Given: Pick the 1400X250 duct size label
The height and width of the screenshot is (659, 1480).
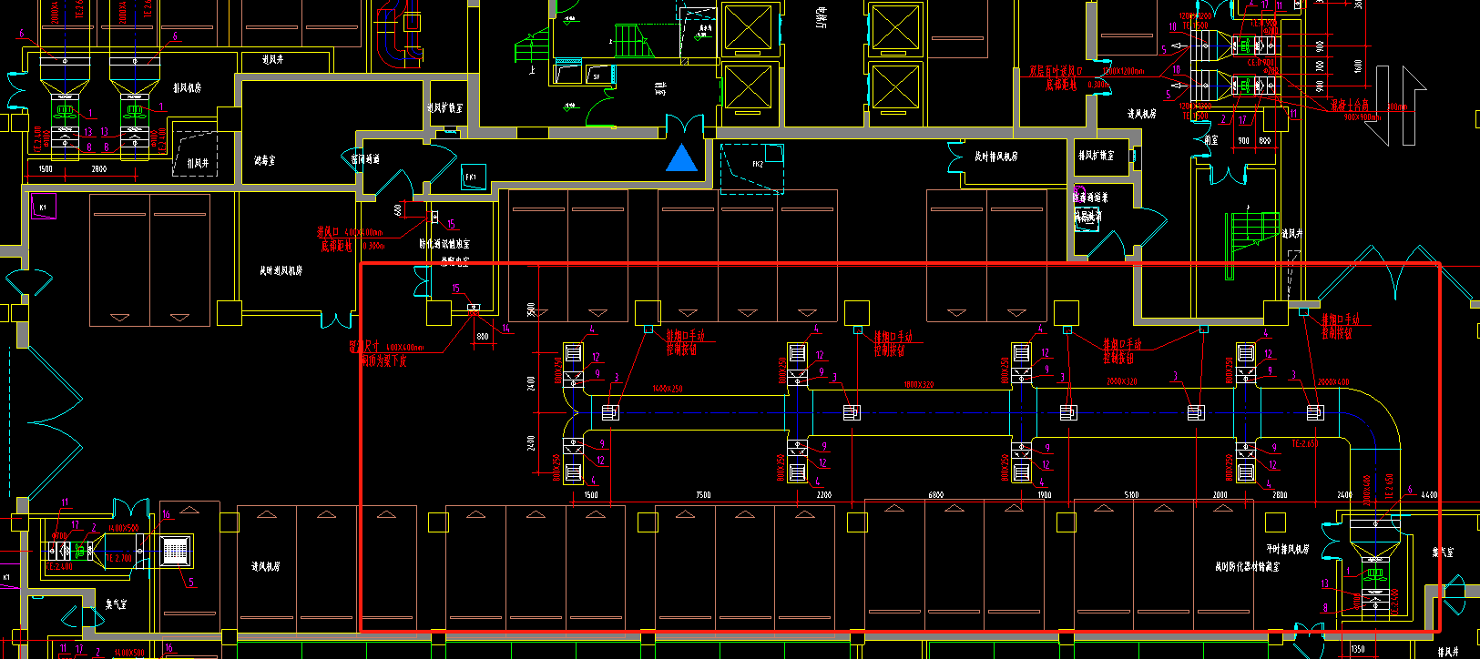Looking at the screenshot, I should point(668,389).
